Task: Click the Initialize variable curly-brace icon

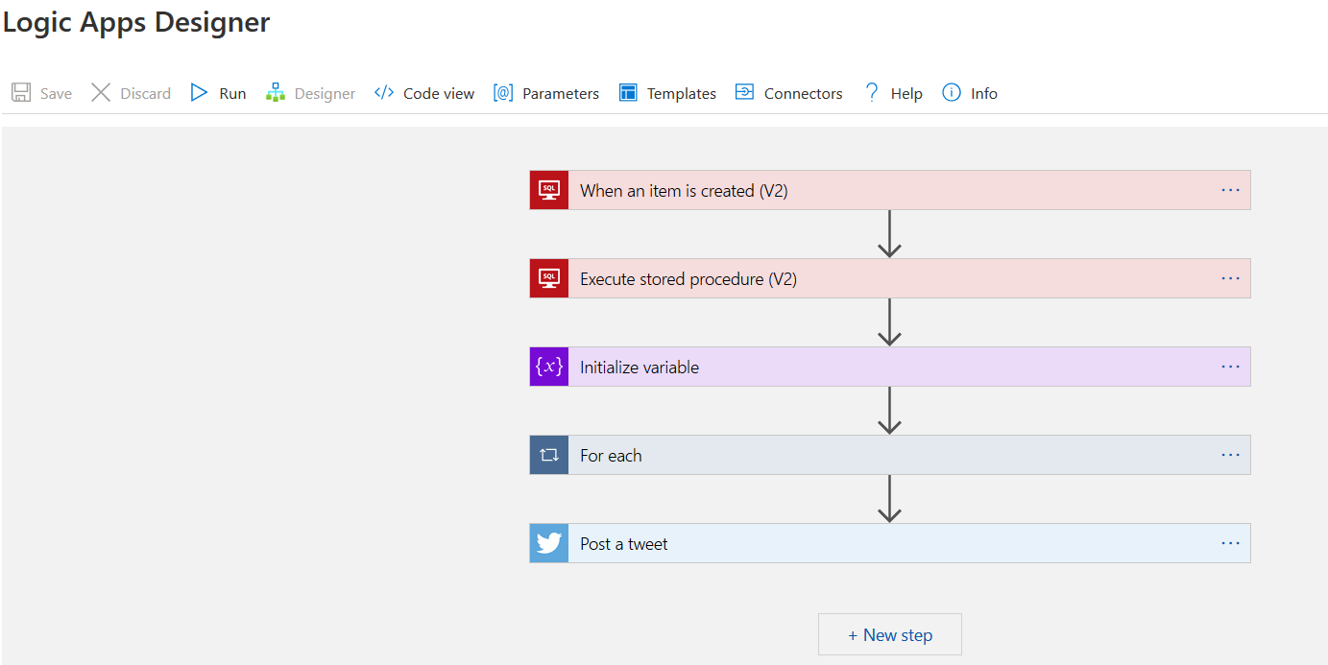Action: pyautogui.click(x=549, y=367)
